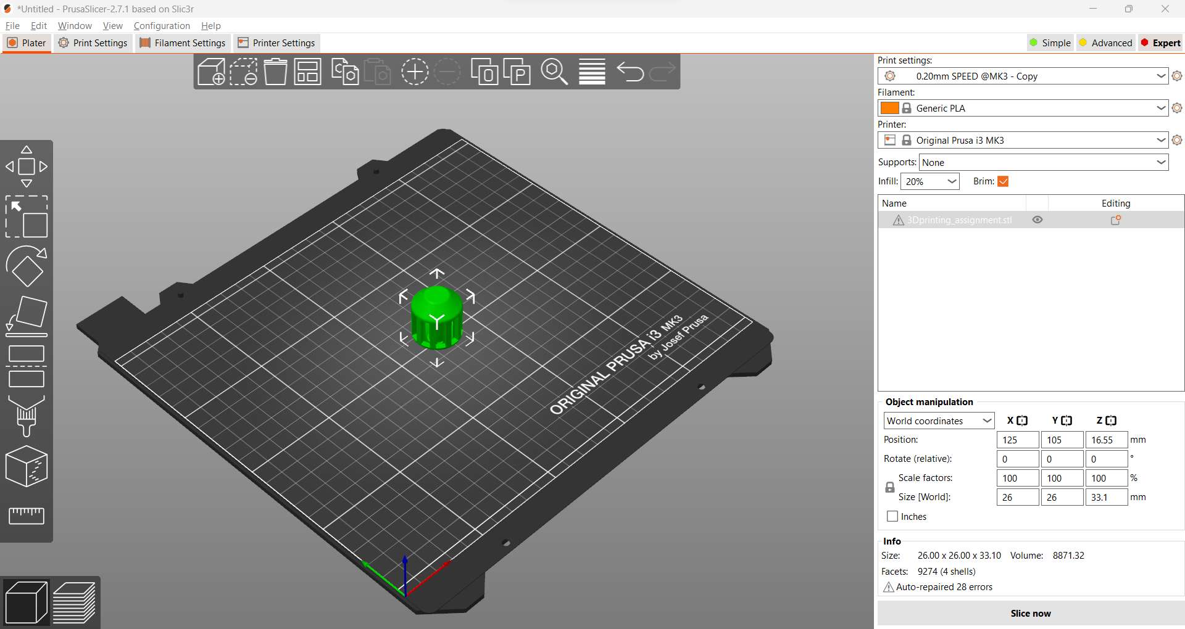Click the Remove instance minus icon
Image resolution: width=1185 pixels, height=629 pixels.
pos(447,72)
